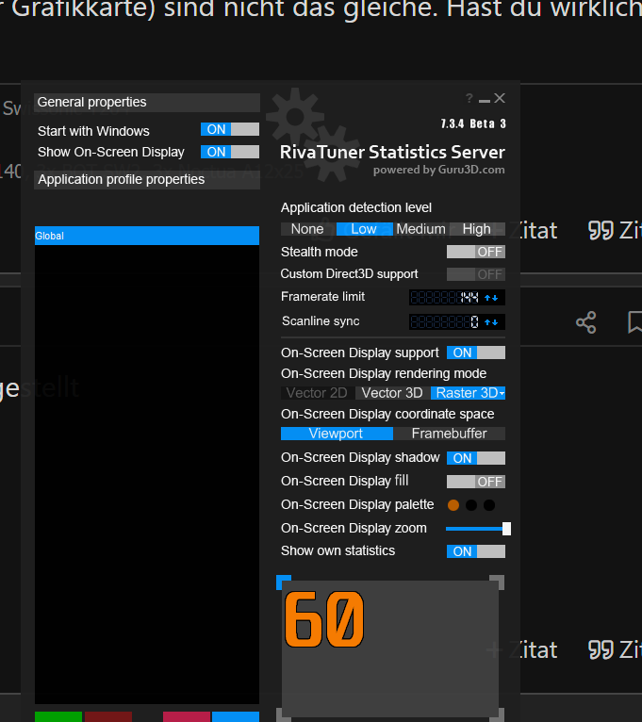The image size is (642, 722).
Task: Toggle On-Screen Display fill switch
Action: (x=476, y=482)
